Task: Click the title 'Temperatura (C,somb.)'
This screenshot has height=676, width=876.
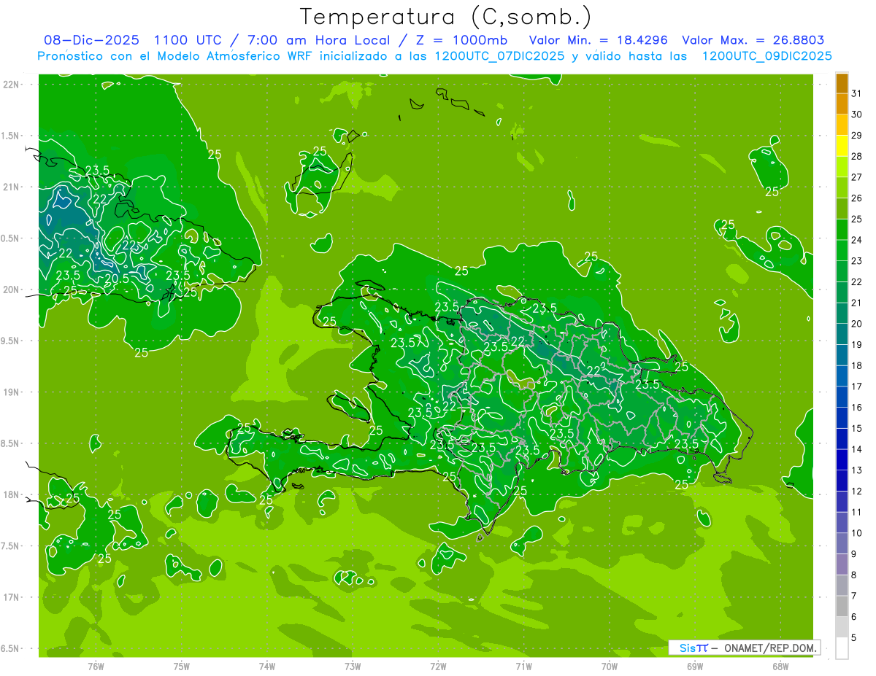Action: coord(445,16)
